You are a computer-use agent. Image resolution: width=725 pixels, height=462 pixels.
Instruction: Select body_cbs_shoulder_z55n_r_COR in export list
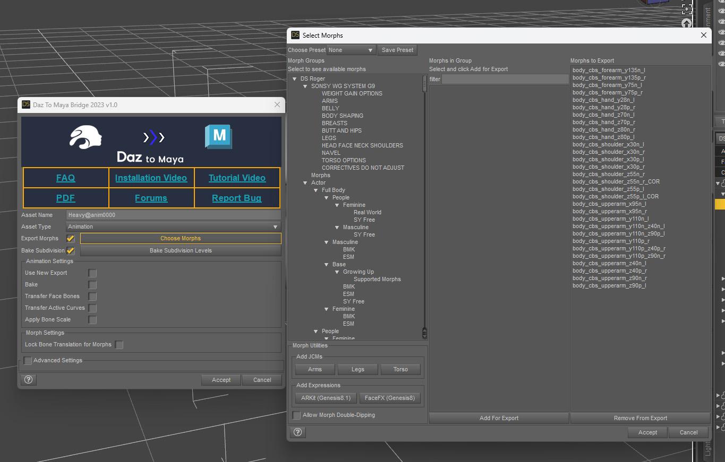click(x=616, y=181)
